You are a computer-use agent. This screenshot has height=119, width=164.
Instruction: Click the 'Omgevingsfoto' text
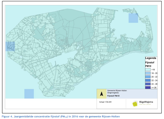(113, 93)
